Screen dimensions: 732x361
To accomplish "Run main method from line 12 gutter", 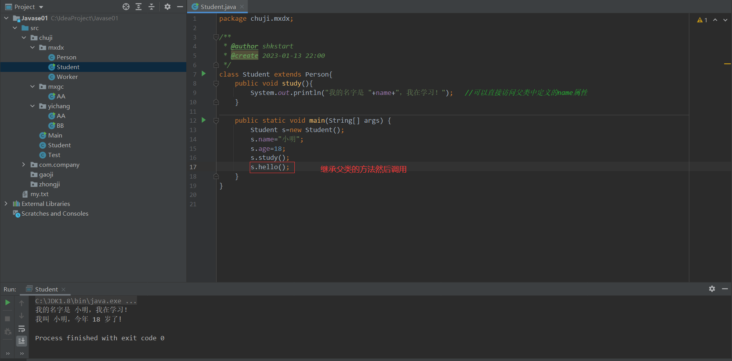I will click(x=204, y=120).
